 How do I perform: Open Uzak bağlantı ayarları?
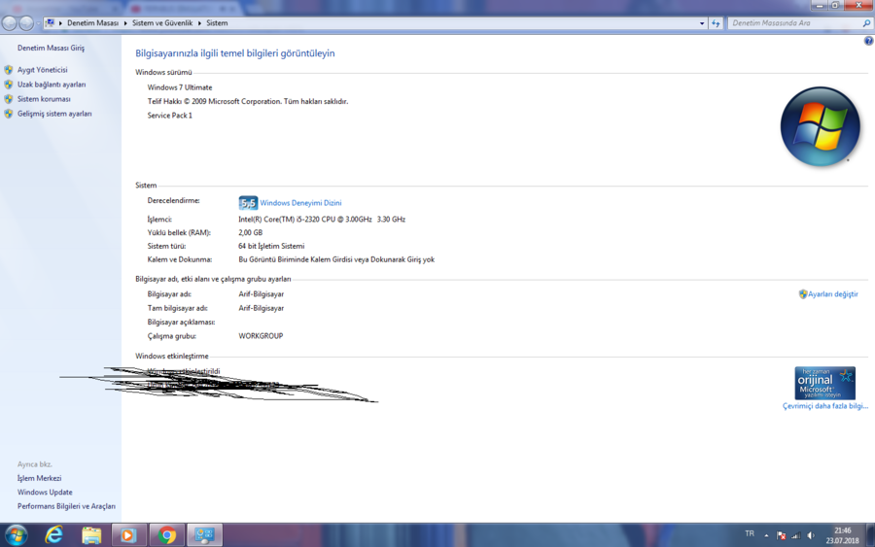click(x=52, y=85)
